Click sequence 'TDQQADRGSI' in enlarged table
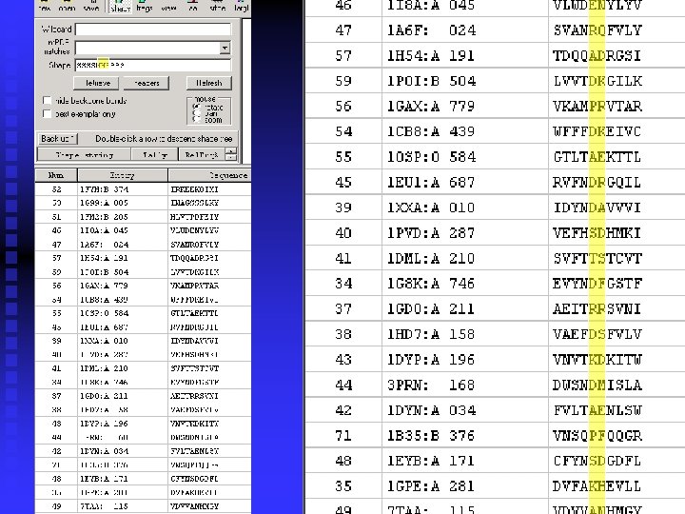 [597, 55]
